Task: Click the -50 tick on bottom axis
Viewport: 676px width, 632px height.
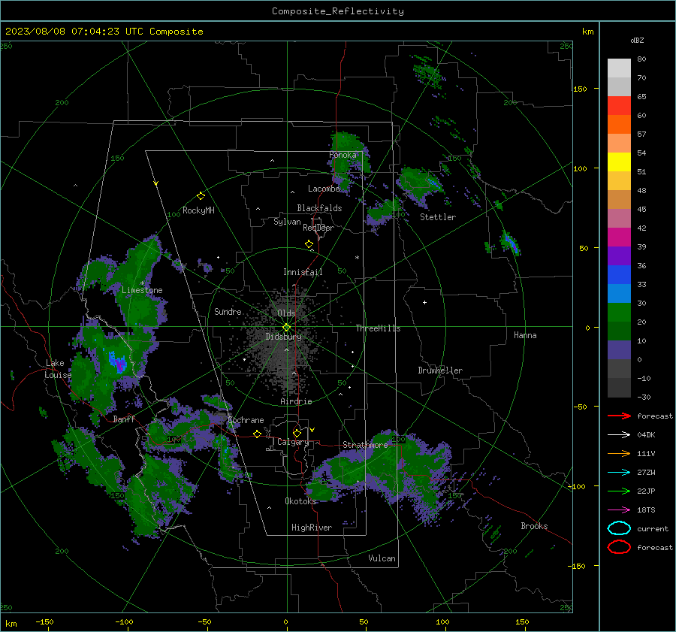Action: pyautogui.click(x=204, y=621)
